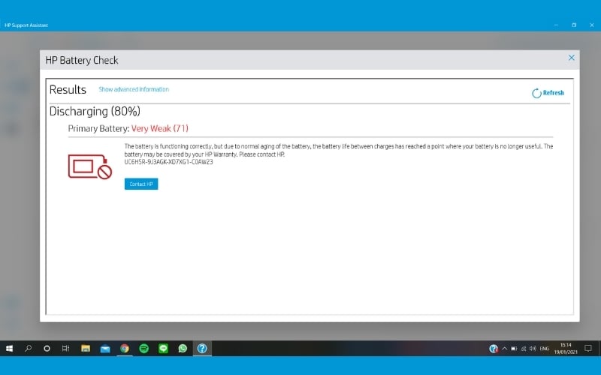Click the Contact HP button
The width and height of the screenshot is (601, 375).
[x=141, y=184]
